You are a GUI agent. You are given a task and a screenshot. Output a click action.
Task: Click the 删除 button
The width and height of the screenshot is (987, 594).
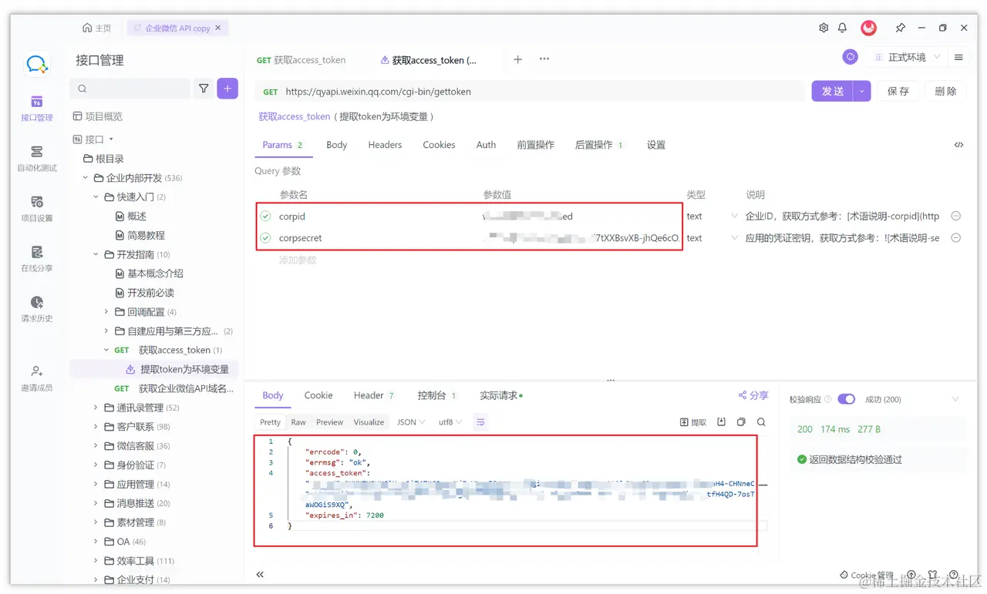tap(945, 91)
